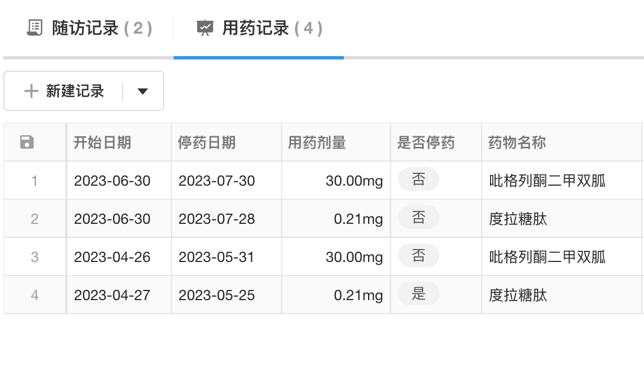This screenshot has height=368, width=644.
Task: Sort by the 开始日期 column header
Action: 102,142
